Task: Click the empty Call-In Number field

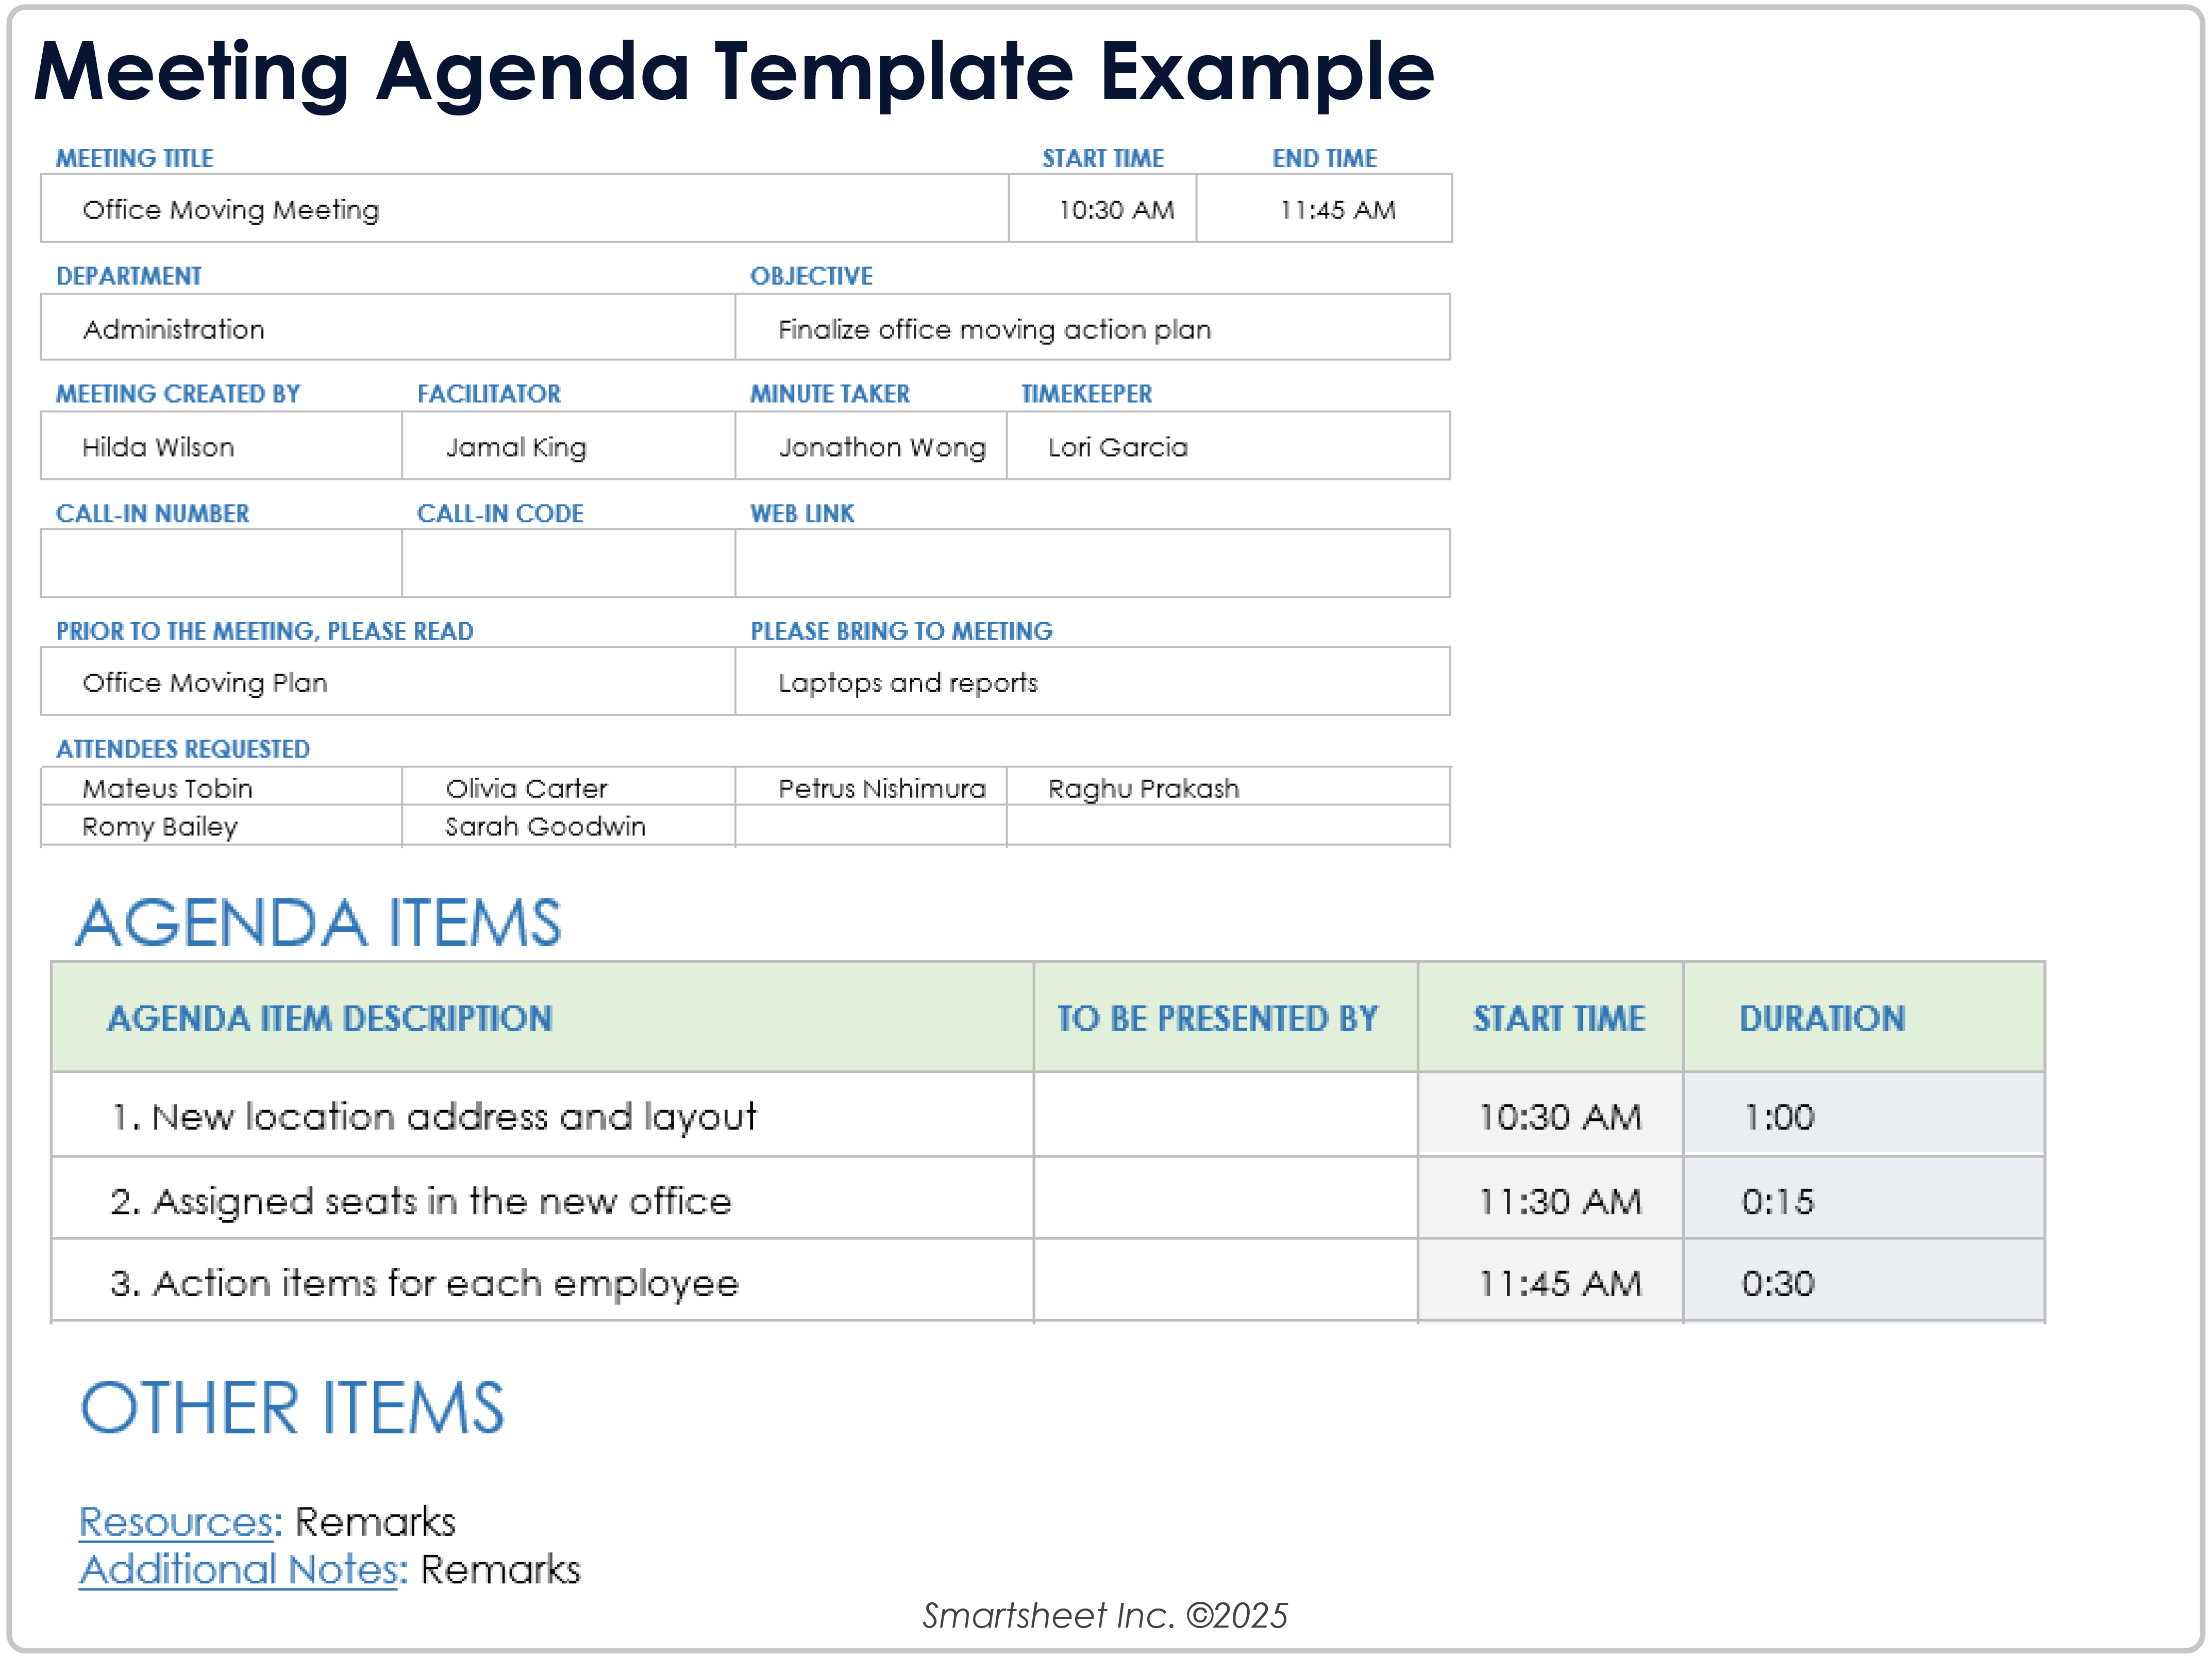Action: (220, 563)
